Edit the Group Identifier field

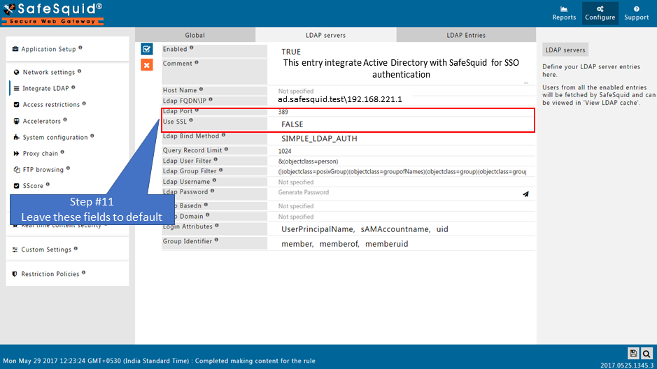coord(401,244)
